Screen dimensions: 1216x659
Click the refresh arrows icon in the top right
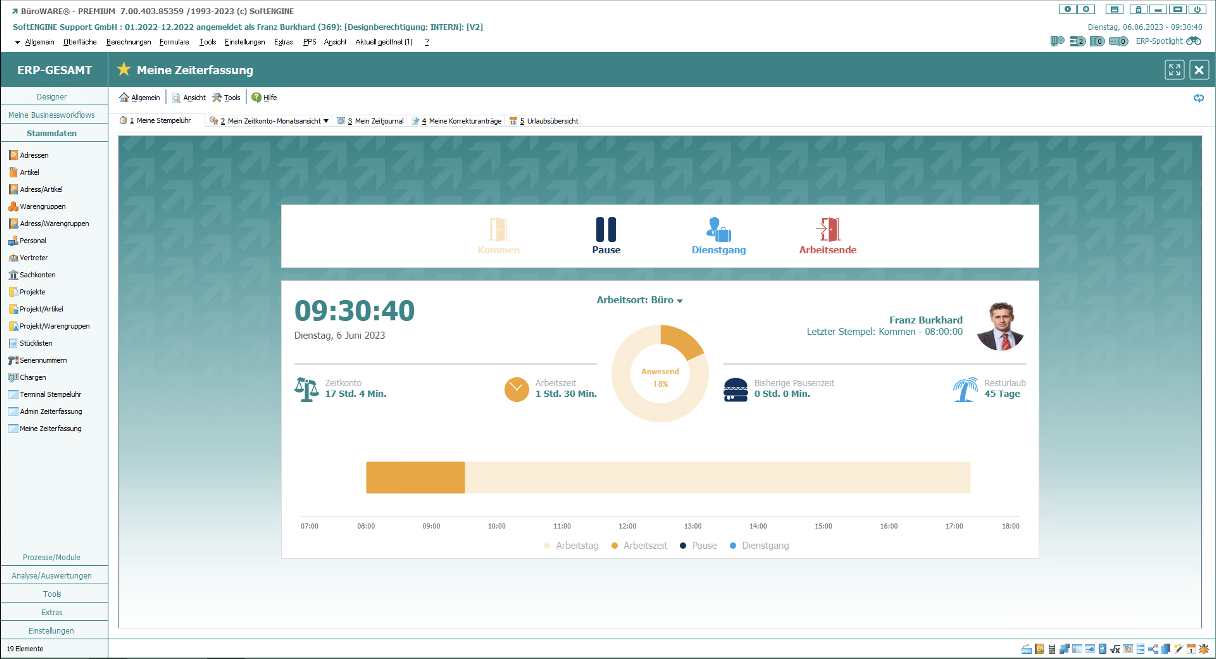click(x=1198, y=98)
